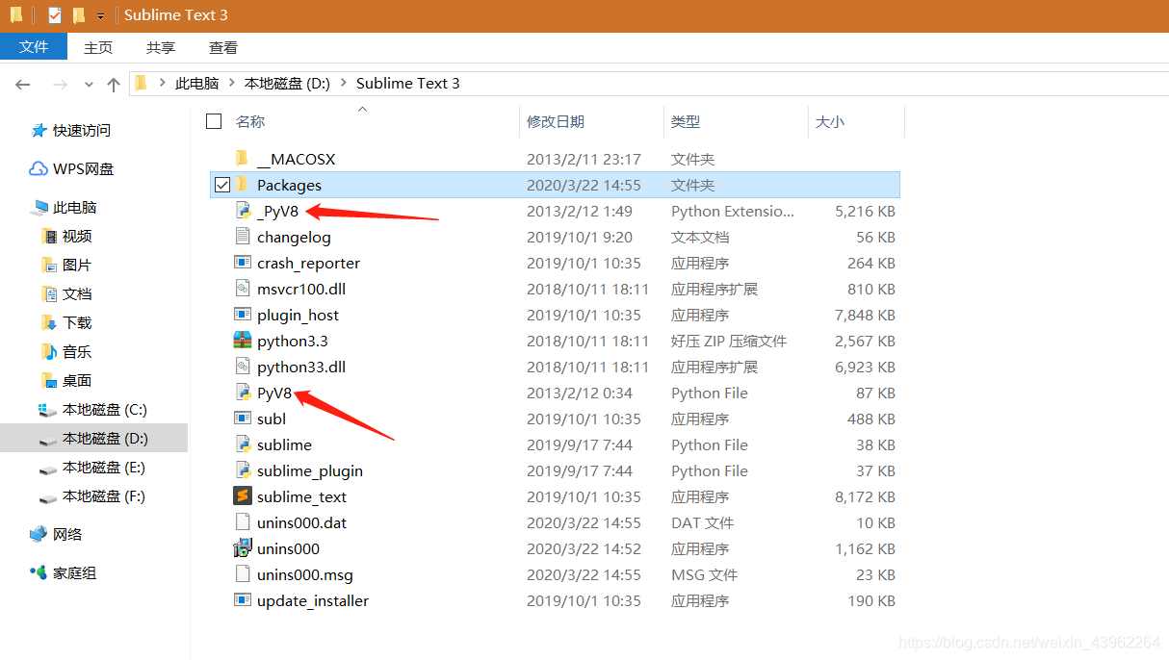Toggle the select-all checkbox in header

tap(214, 121)
